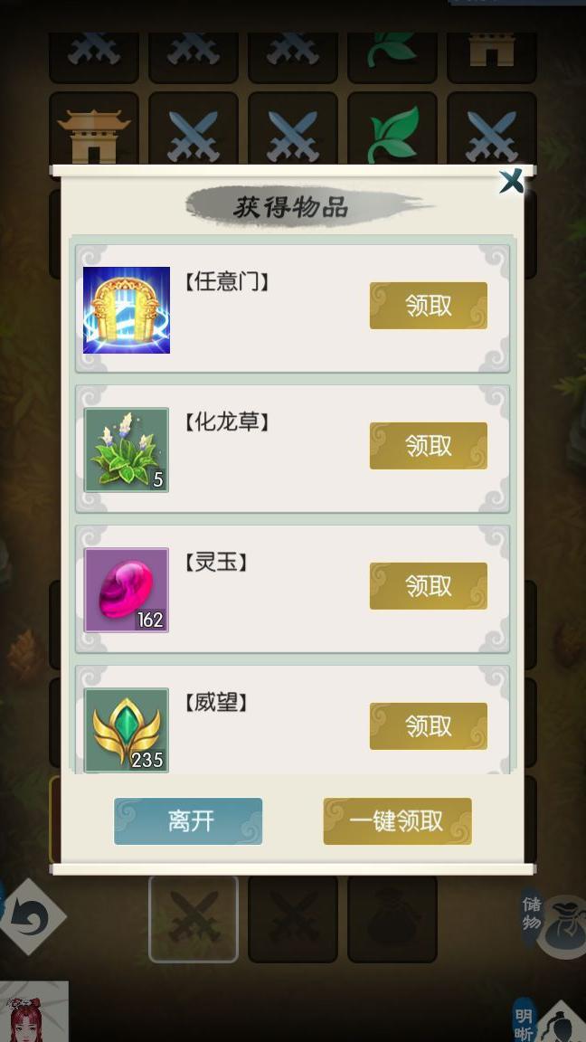Claim the 威望 reward
586x1042 pixels.
(428, 726)
